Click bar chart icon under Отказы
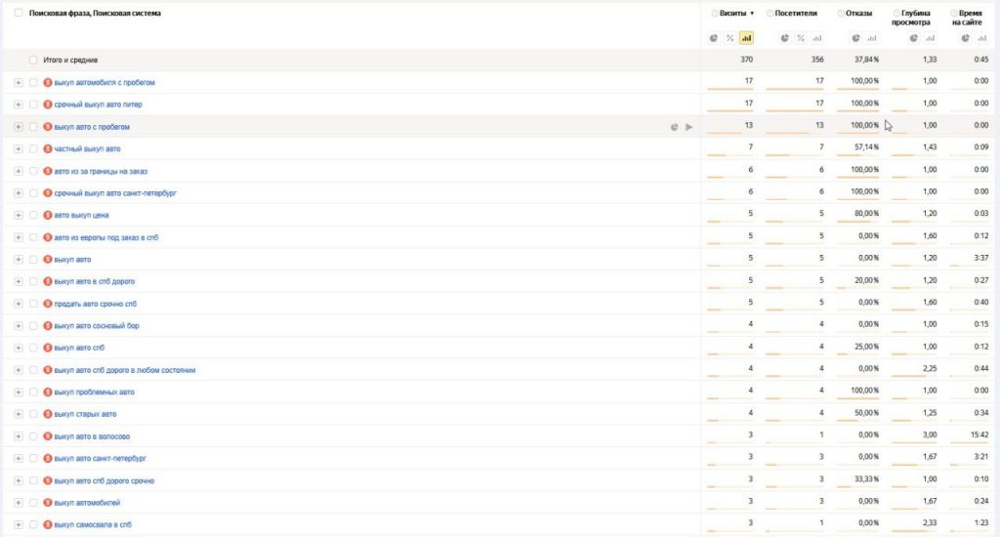Image resolution: width=1000 pixels, height=537 pixels. click(x=872, y=38)
